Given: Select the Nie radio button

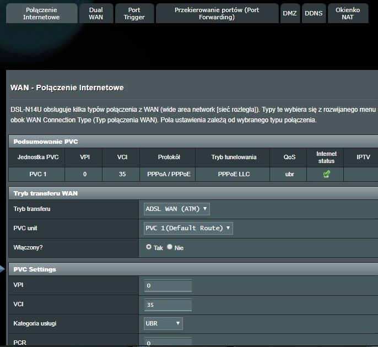Looking at the screenshot, I should [x=170, y=247].
